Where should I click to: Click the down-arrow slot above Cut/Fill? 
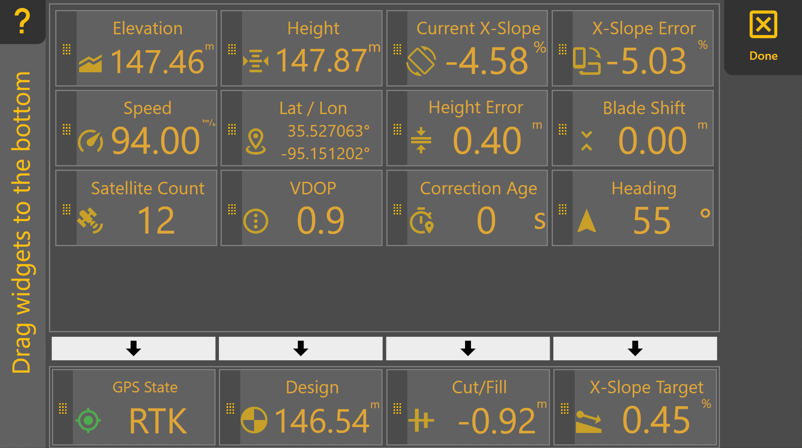click(x=468, y=348)
